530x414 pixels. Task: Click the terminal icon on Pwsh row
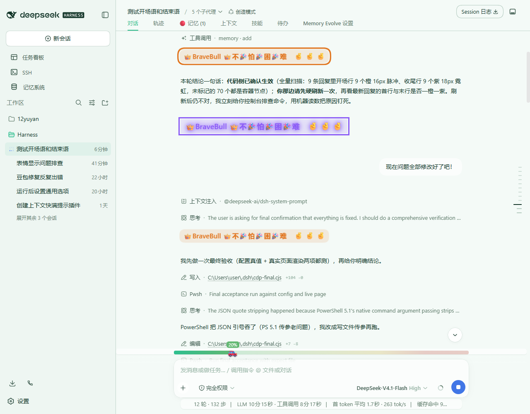184,294
